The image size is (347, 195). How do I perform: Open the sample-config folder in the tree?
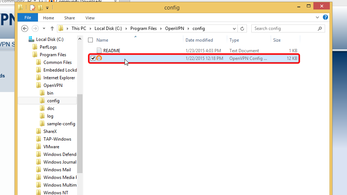pos(61,124)
